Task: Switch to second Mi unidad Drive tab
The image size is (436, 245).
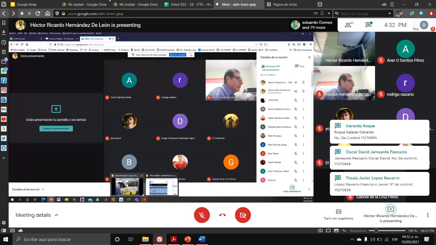Action: pos(135,4)
